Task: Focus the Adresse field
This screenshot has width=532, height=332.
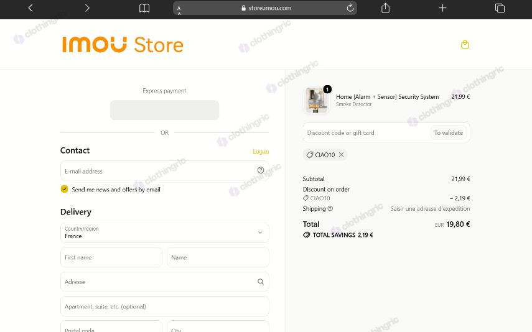Action: (164, 282)
